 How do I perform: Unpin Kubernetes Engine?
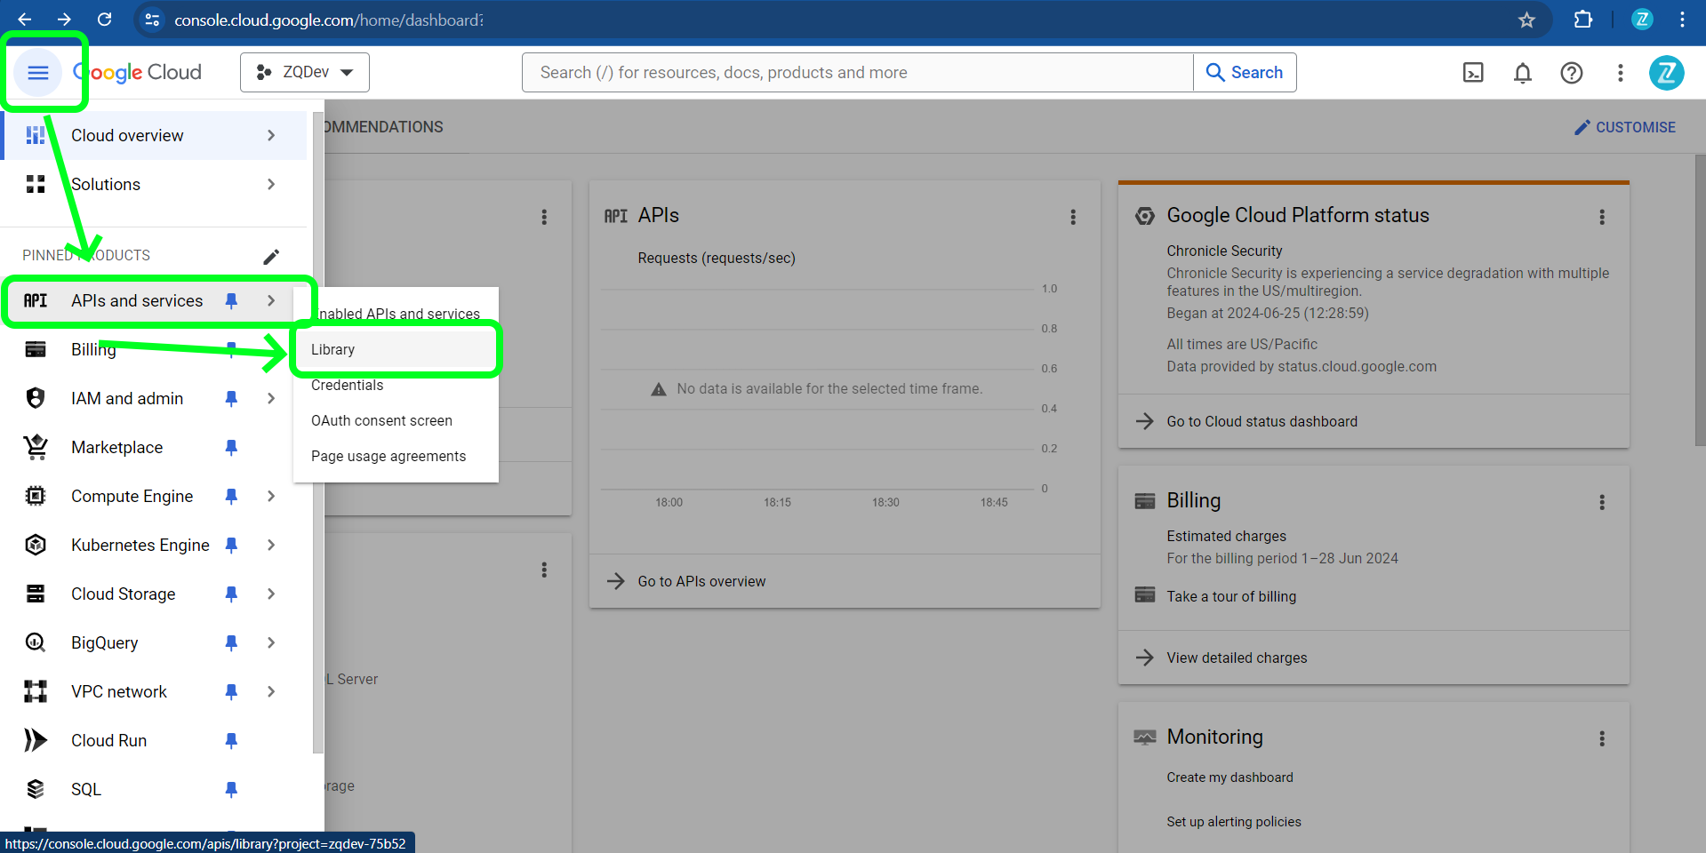(231, 545)
